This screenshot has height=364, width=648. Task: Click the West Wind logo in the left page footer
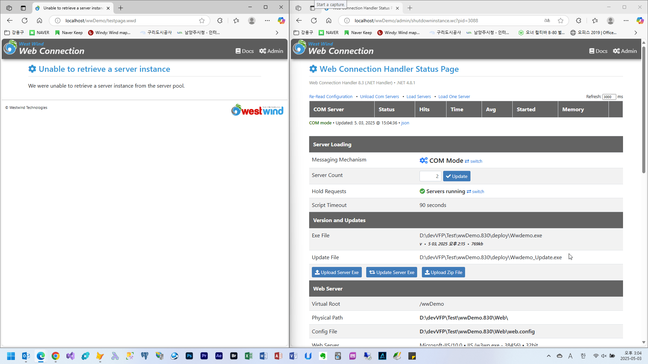[x=257, y=110]
